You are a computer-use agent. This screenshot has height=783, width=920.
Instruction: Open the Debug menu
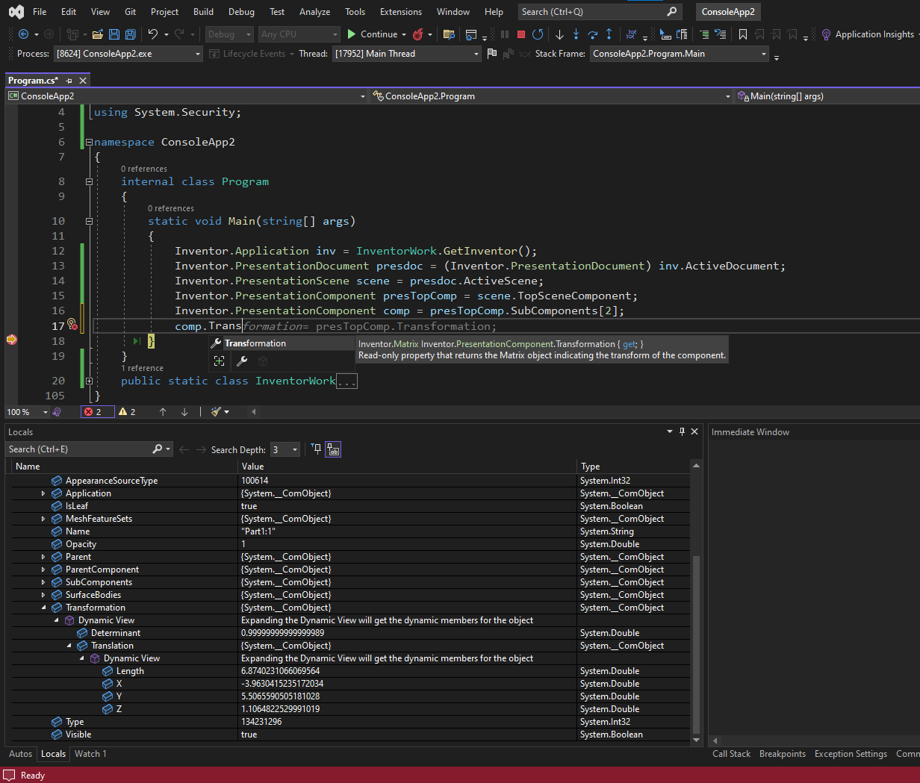(240, 12)
